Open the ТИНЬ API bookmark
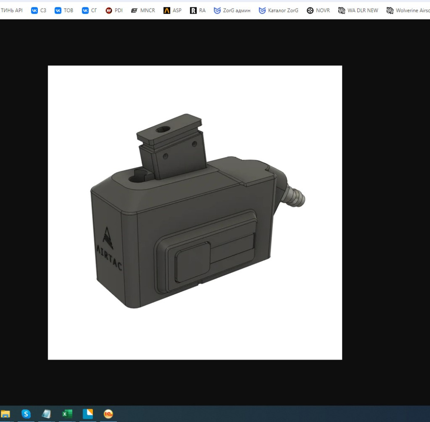The image size is (430, 422). click(12, 10)
